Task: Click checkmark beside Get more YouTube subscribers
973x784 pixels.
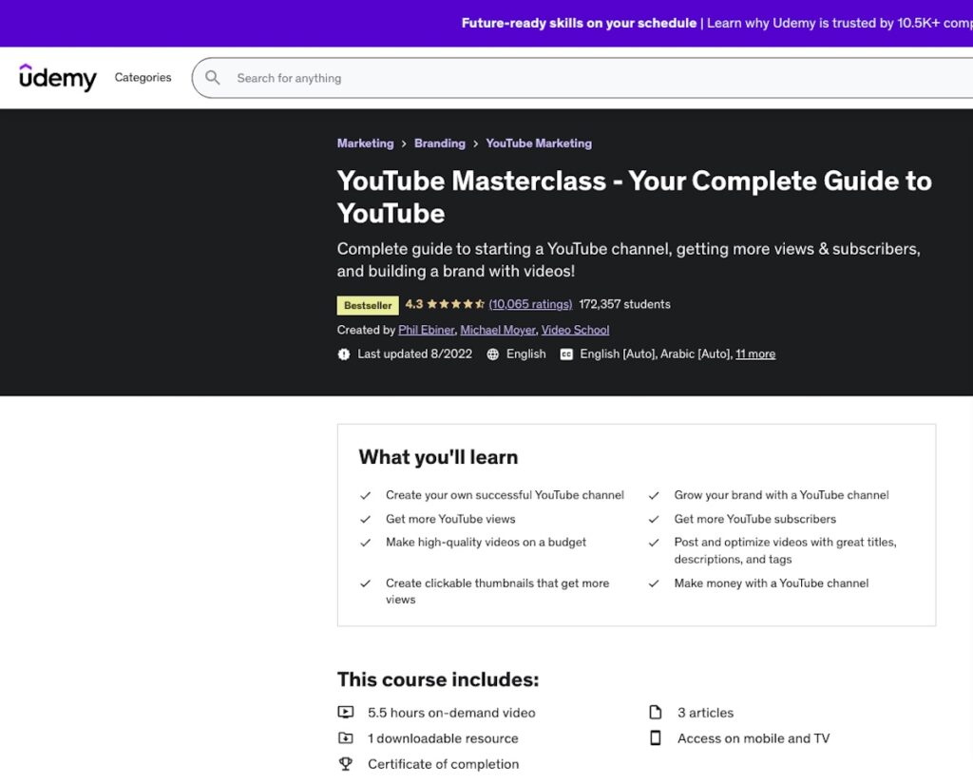Action: 654,519
